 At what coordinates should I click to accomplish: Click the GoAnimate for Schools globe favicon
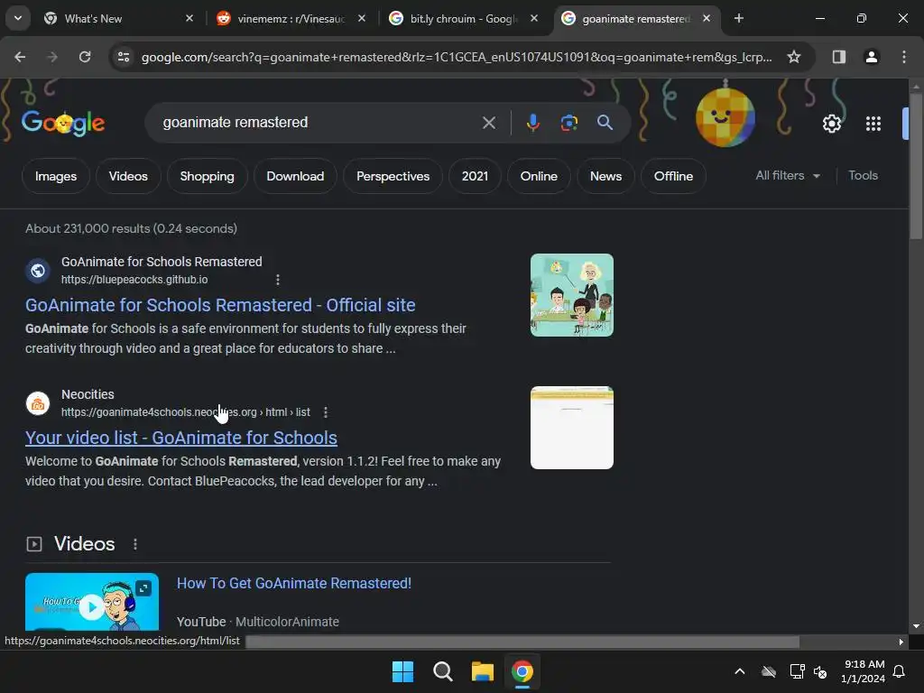pyautogui.click(x=38, y=271)
